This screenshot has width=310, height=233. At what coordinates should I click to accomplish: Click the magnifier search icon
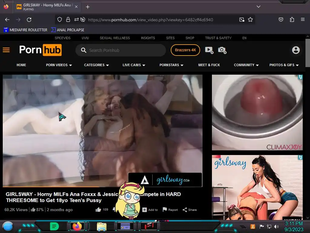click(x=84, y=50)
